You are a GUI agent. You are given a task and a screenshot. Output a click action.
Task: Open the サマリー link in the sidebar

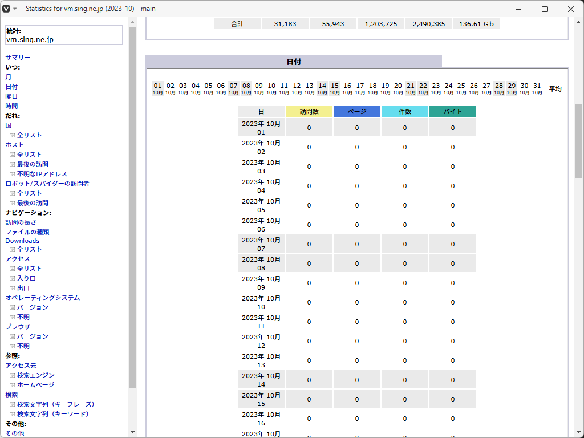[x=18, y=58]
